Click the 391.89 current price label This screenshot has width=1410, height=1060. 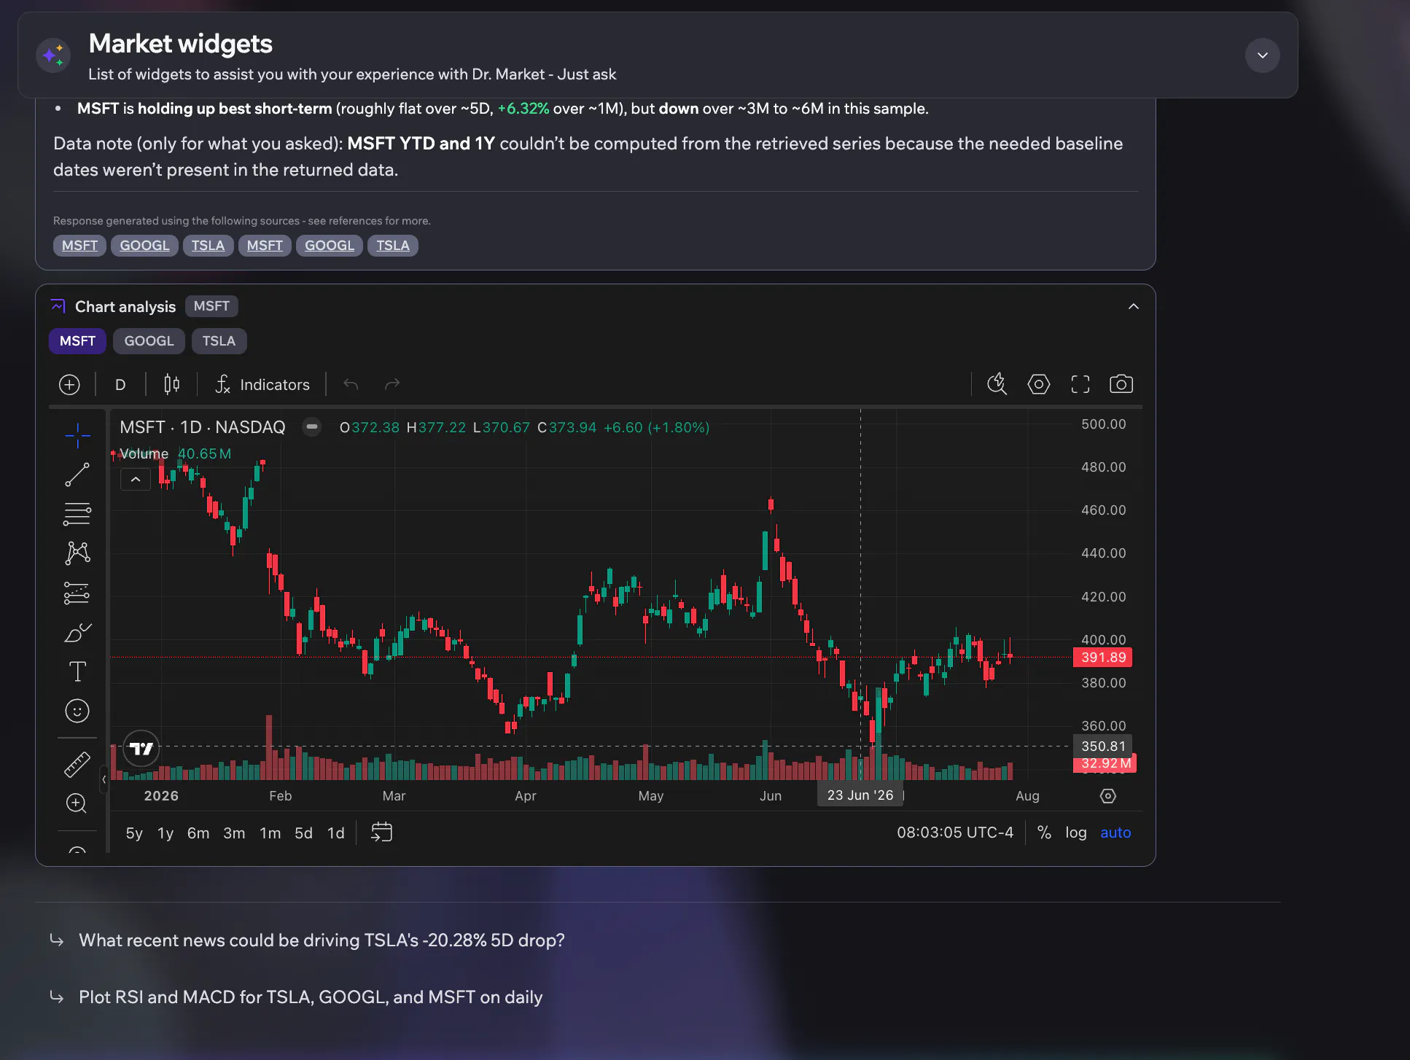[1103, 658]
